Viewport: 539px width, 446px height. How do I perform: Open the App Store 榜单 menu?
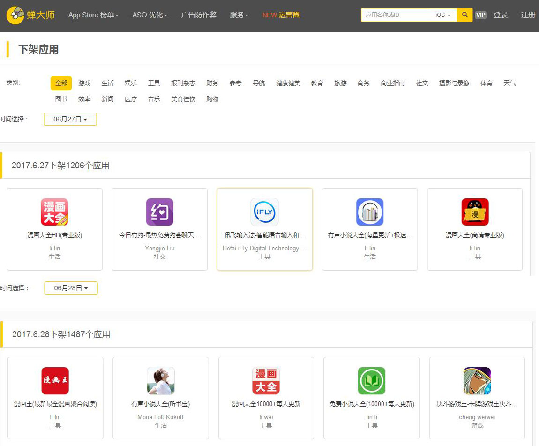pos(93,15)
